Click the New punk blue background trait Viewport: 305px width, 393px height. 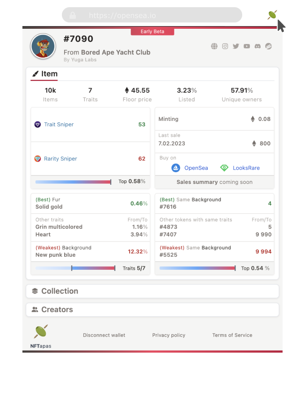56,255
